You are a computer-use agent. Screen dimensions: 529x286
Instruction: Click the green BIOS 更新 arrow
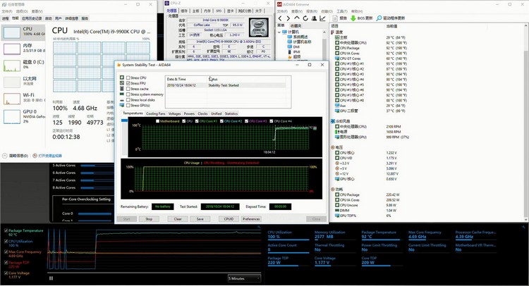[x=353, y=18]
